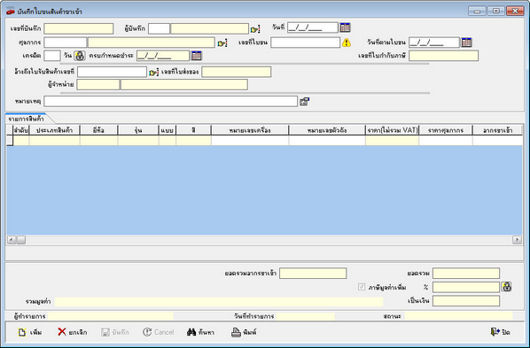Image resolution: width=530 pixels, height=348 pixels.
Task: Open the calendar picker for ครบกำหนดชำระ
Action: (197, 56)
